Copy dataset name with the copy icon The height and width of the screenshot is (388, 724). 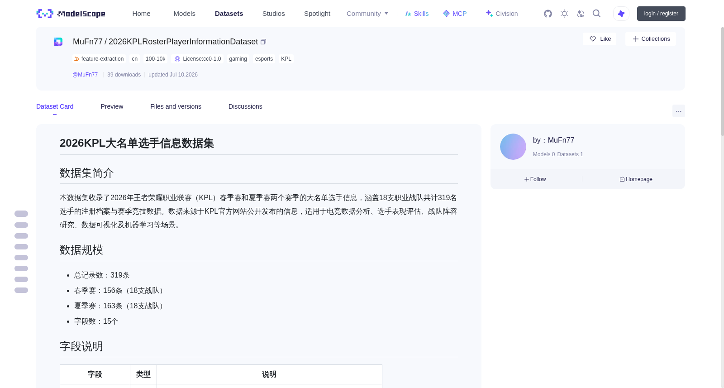(x=263, y=42)
